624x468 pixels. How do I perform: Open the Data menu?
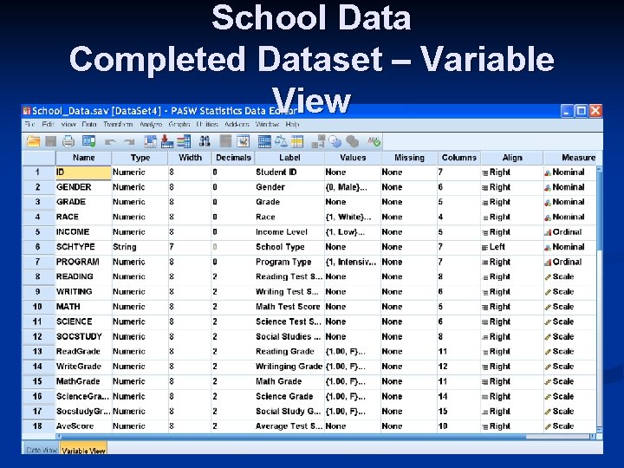coord(89,124)
